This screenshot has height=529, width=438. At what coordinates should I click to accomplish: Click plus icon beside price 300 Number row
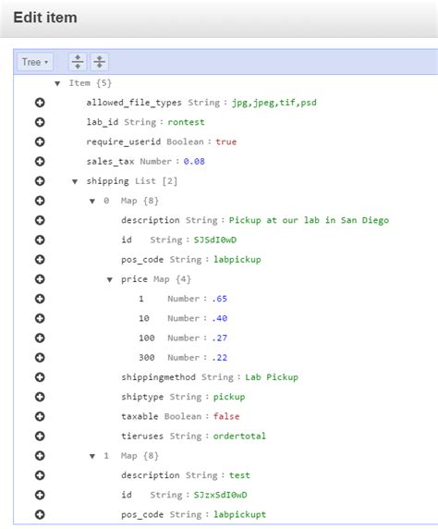pos(40,358)
